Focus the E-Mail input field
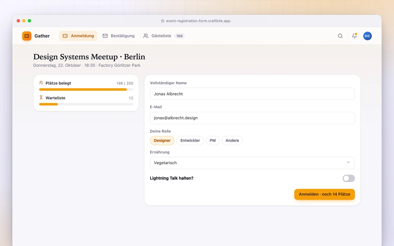The height and width of the screenshot is (246, 394). point(252,118)
